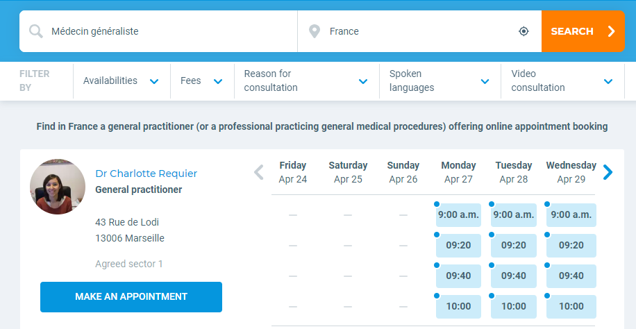Open the Fees filter dropdown
This screenshot has width=636, height=329.
202,81
